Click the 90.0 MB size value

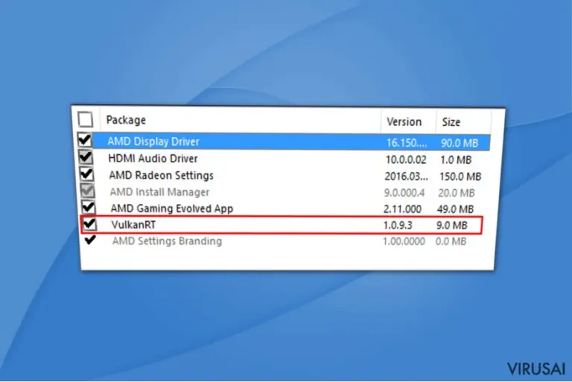pyautogui.click(x=460, y=143)
